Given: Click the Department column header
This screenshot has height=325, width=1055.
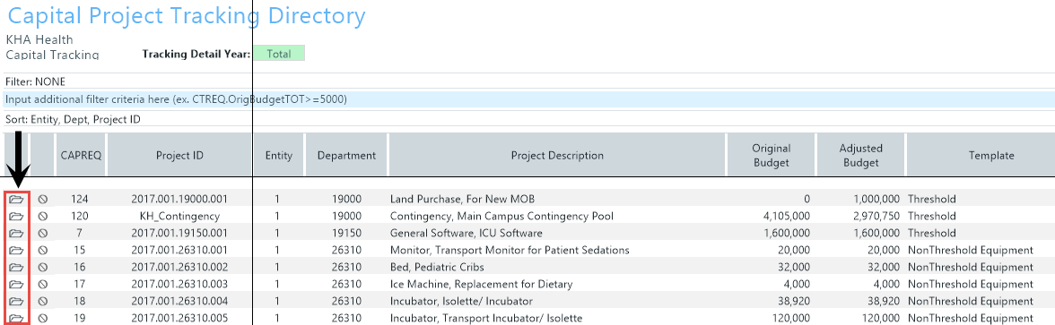Looking at the screenshot, I should tap(346, 155).
